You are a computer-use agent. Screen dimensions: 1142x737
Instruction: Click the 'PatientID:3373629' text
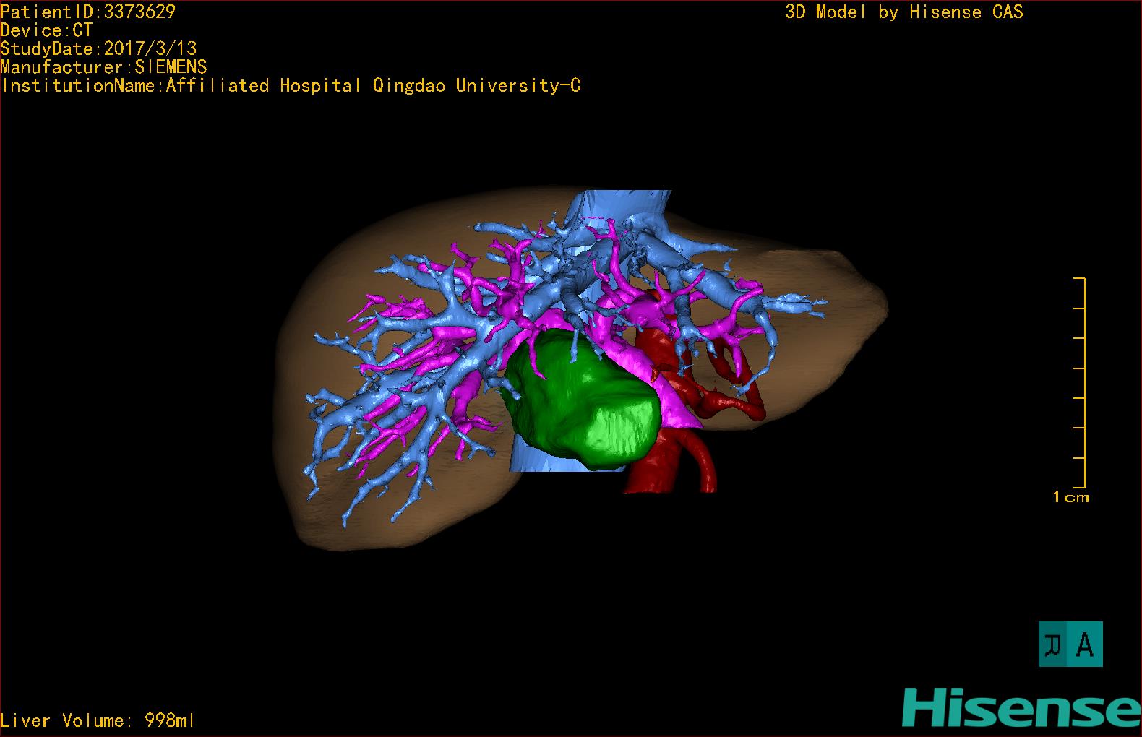pyautogui.click(x=88, y=12)
